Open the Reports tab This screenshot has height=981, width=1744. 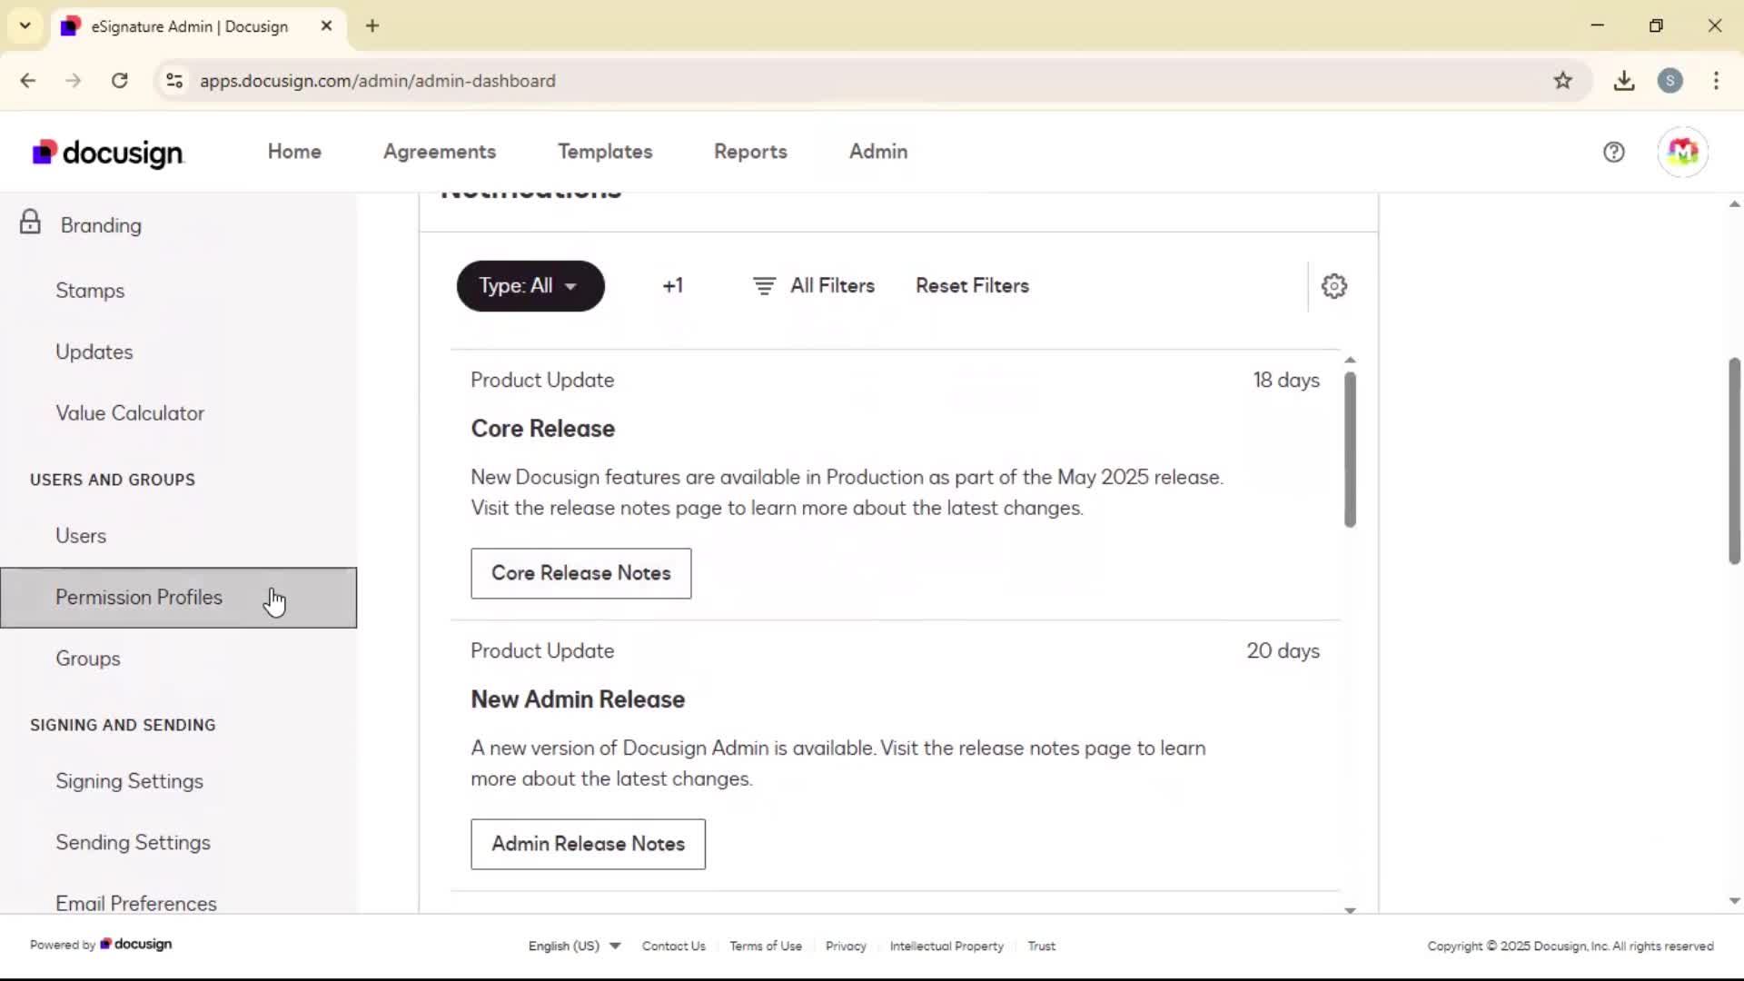click(x=750, y=152)
